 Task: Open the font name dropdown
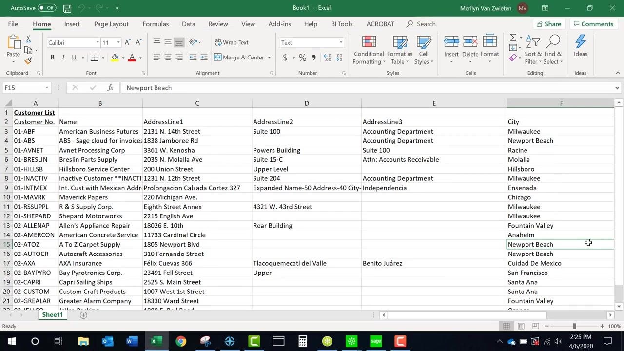pyautogui.click(x=97, y=43)
